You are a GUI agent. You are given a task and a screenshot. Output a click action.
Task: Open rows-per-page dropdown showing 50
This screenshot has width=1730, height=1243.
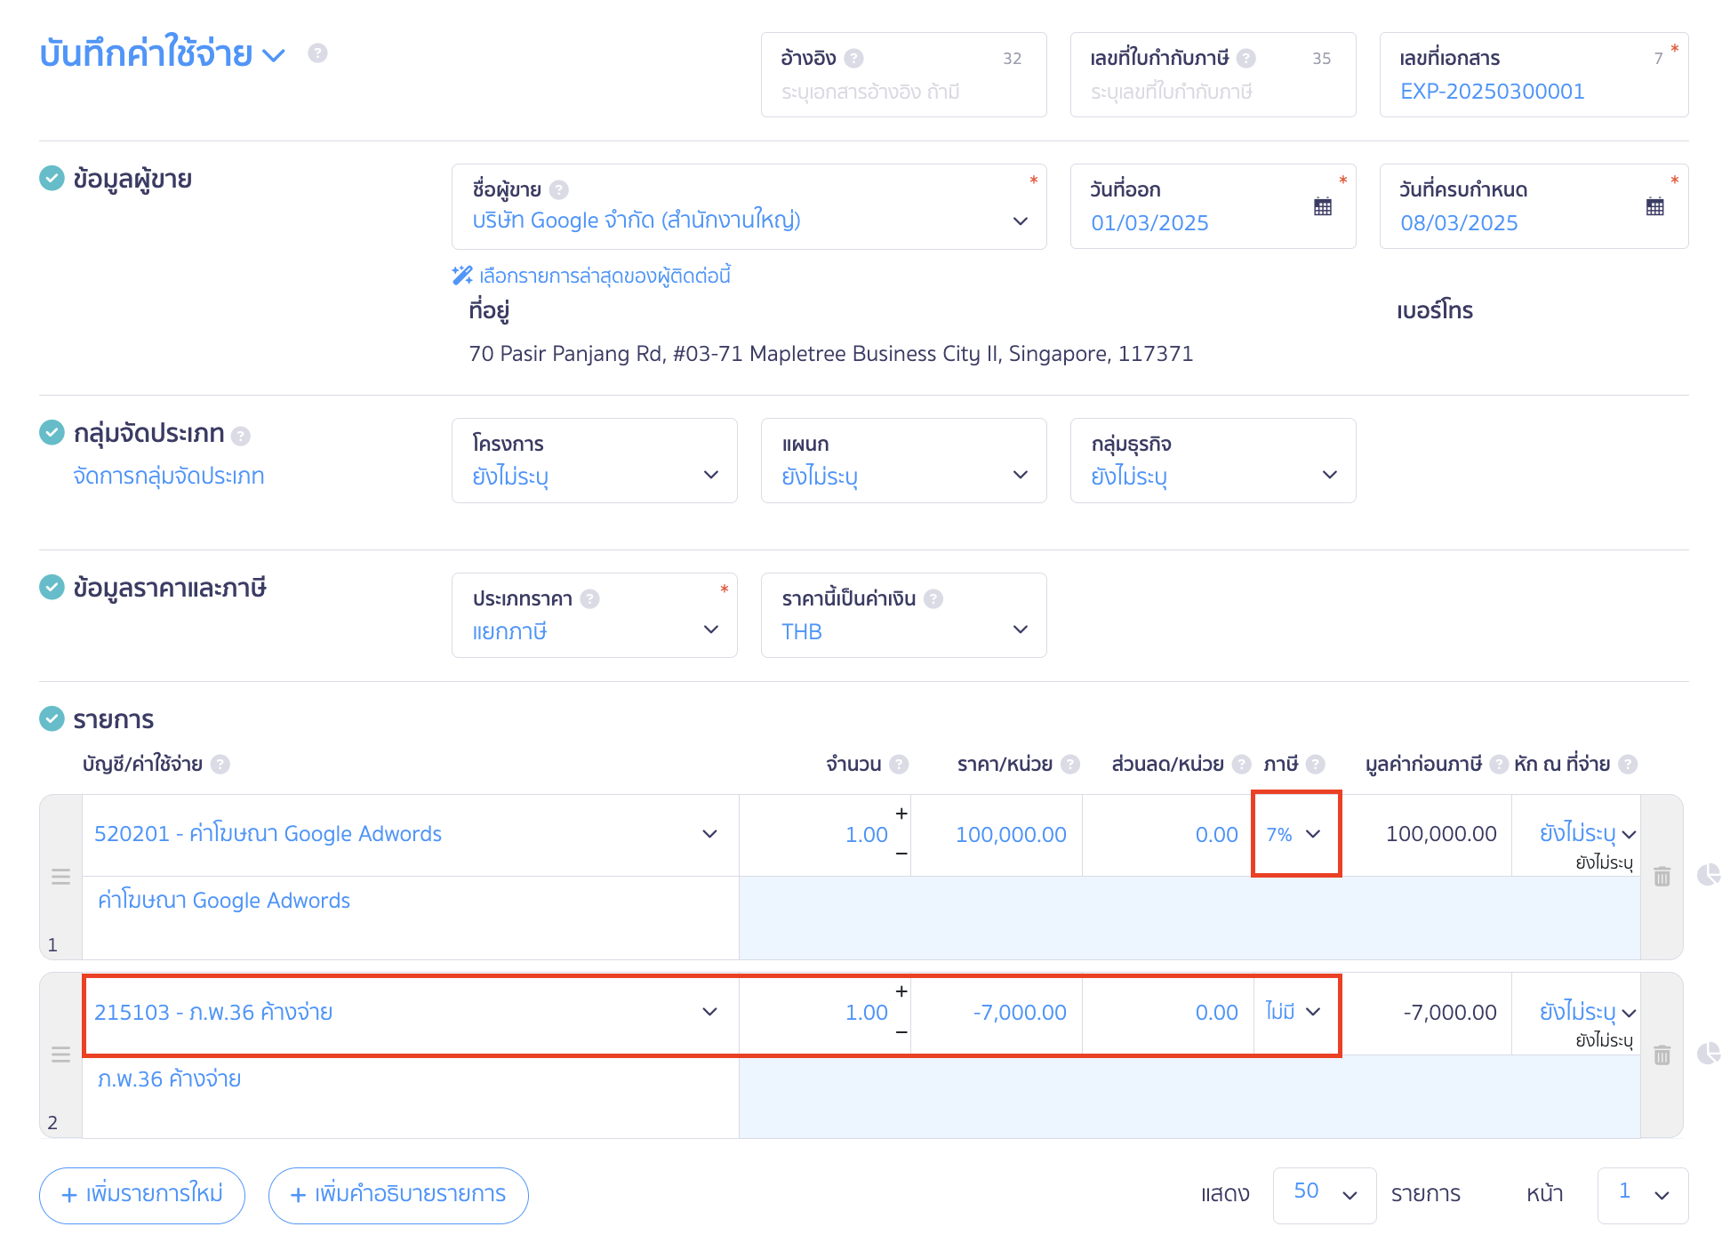click(1325, 1195)
